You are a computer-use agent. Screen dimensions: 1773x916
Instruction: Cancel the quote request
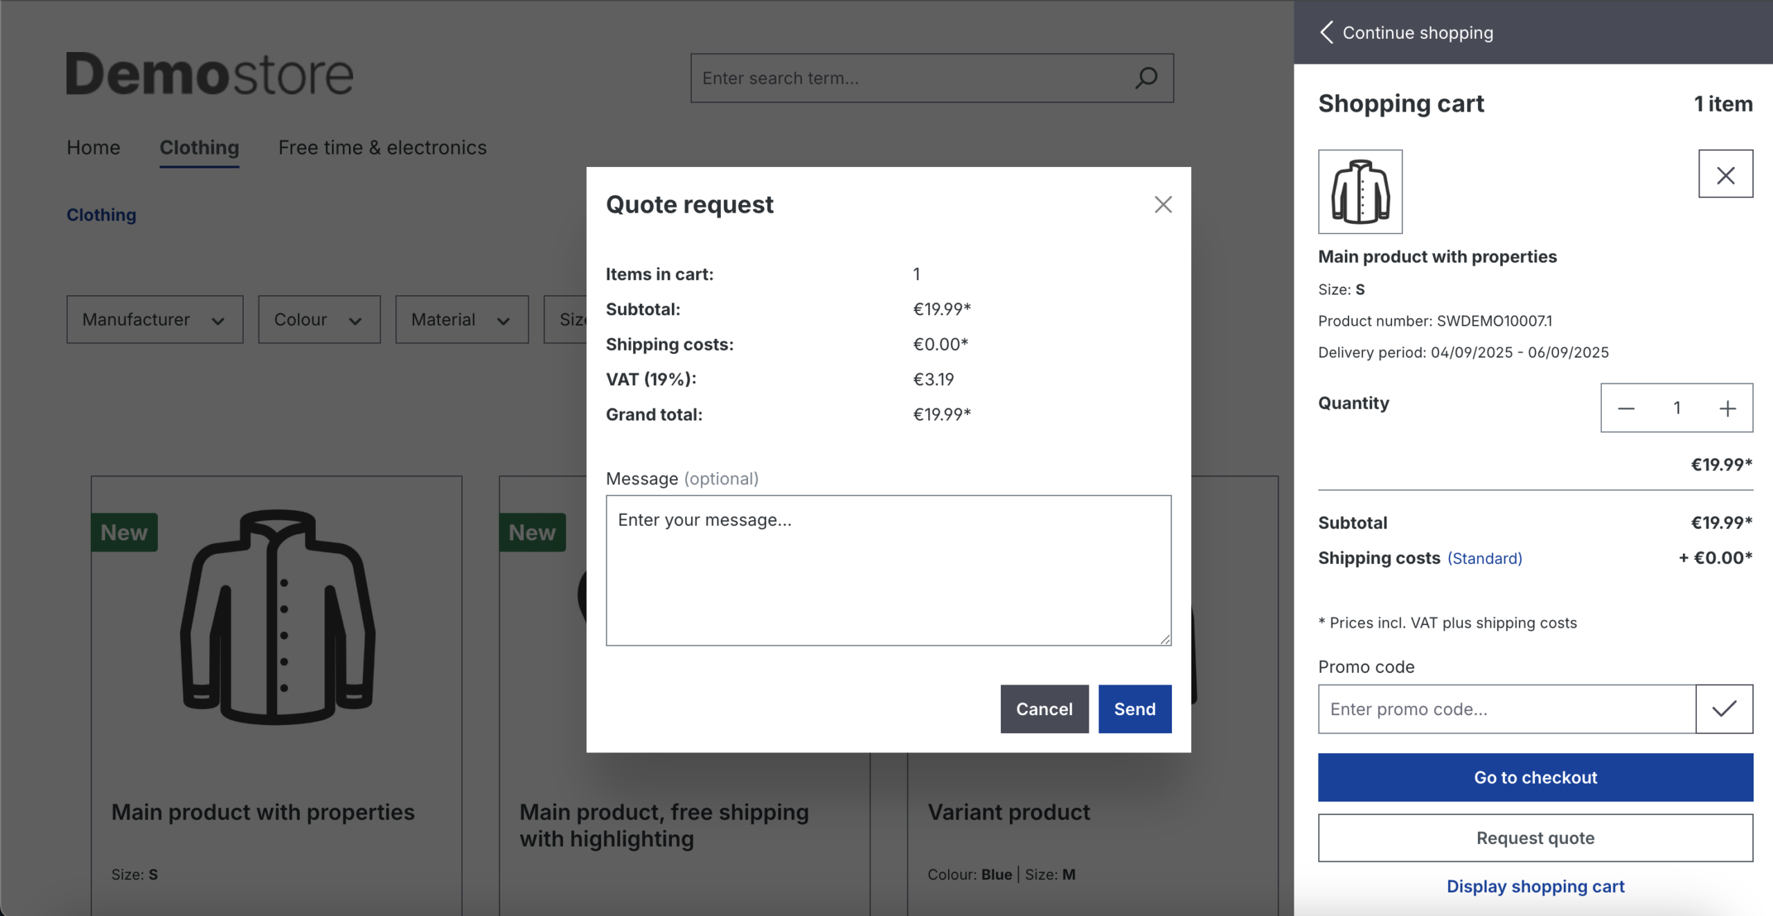(x=1044, y=709)
